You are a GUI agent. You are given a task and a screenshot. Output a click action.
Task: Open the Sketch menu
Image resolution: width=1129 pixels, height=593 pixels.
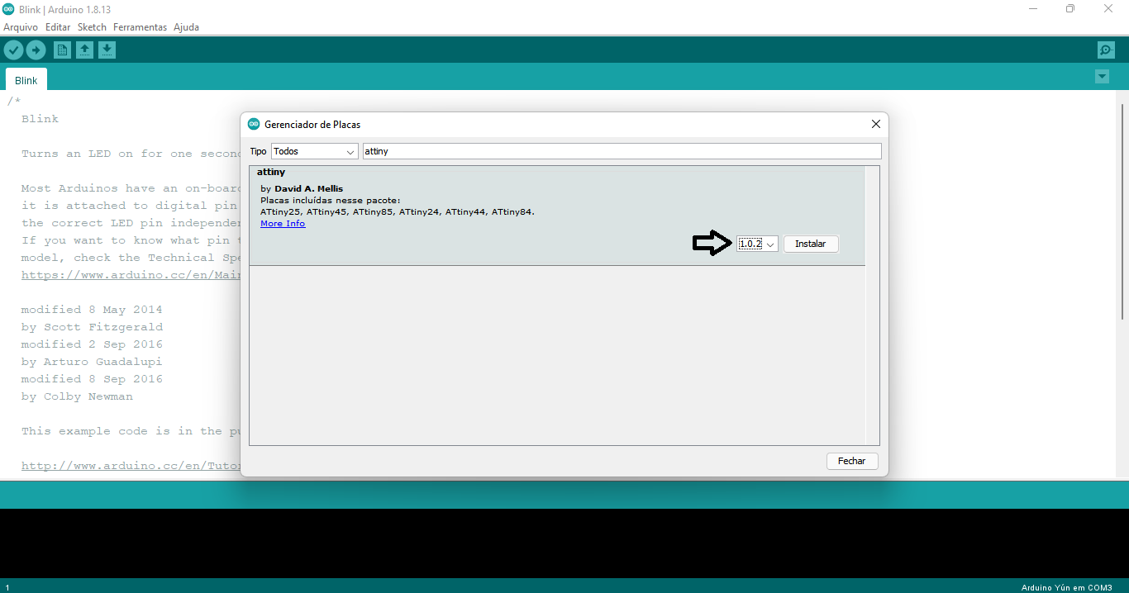(92, 27)
